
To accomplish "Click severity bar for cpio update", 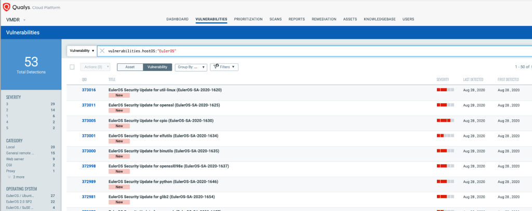I will (445, 120).
